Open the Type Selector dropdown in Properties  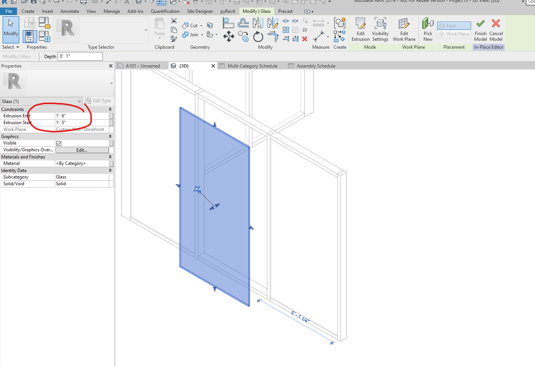(x=112, y=83)
